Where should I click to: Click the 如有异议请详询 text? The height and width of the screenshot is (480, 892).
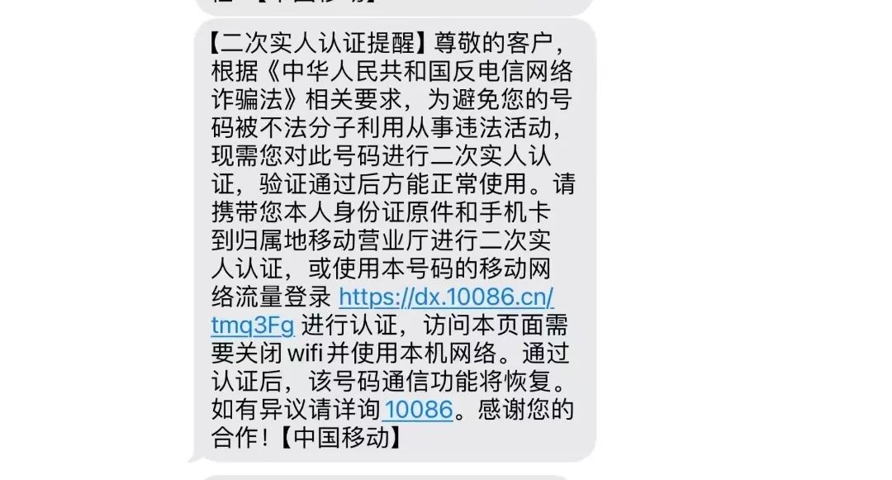tap(295, 410)
